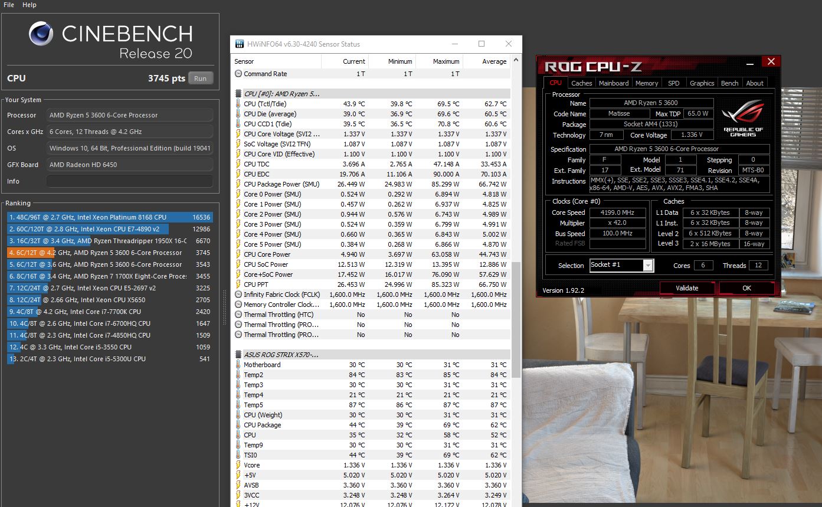
Task: Click the Cinebench logo sphere icon
Action: (x=41, y=34)
